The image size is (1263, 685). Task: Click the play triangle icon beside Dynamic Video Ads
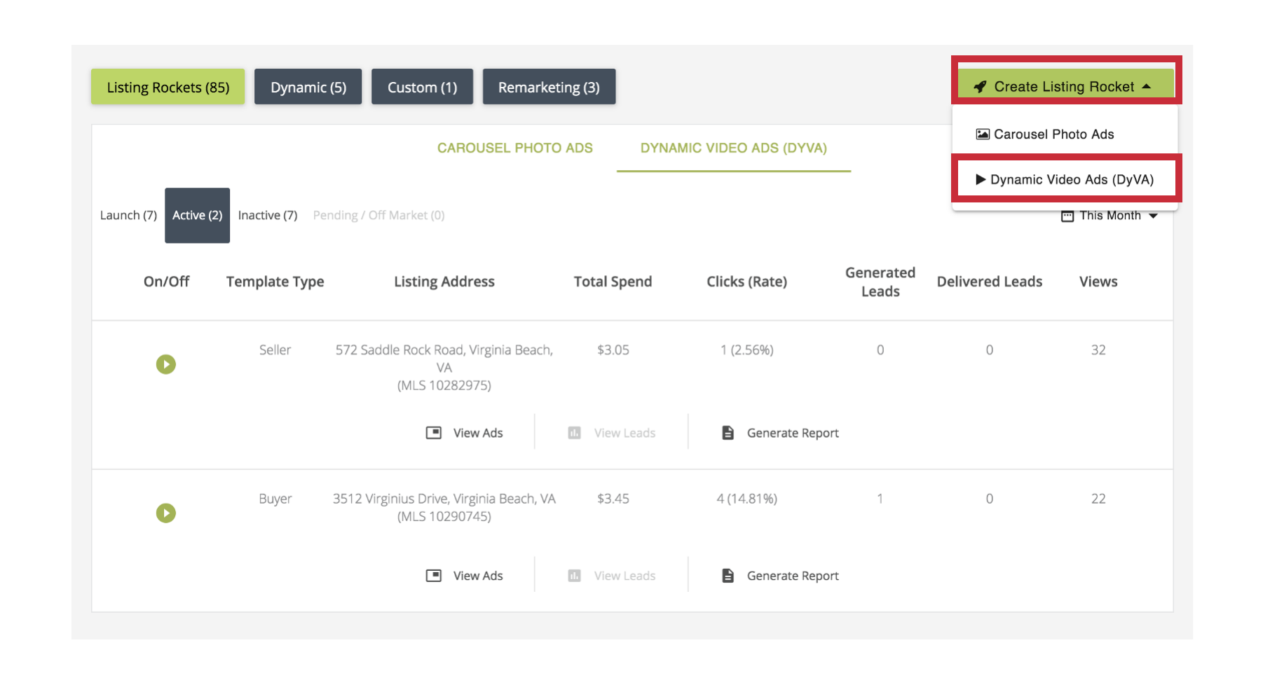coord(981,180)
